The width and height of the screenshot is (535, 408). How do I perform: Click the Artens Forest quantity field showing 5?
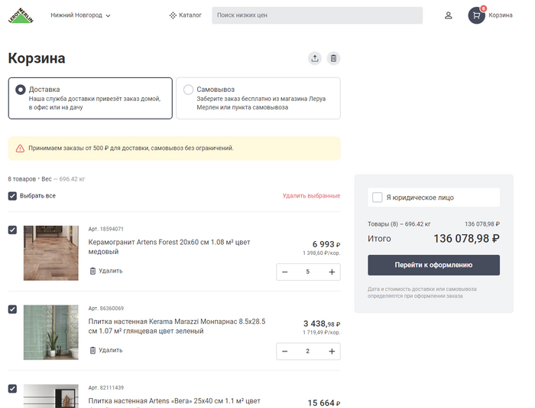[x=308, y=272]
